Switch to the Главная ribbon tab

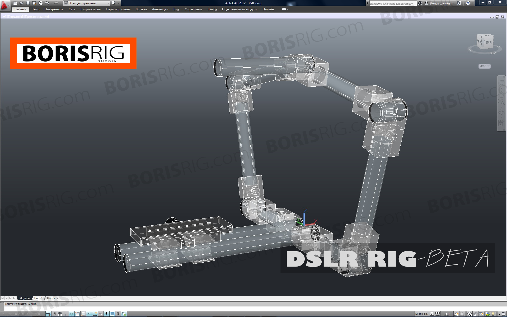[20, 9]
